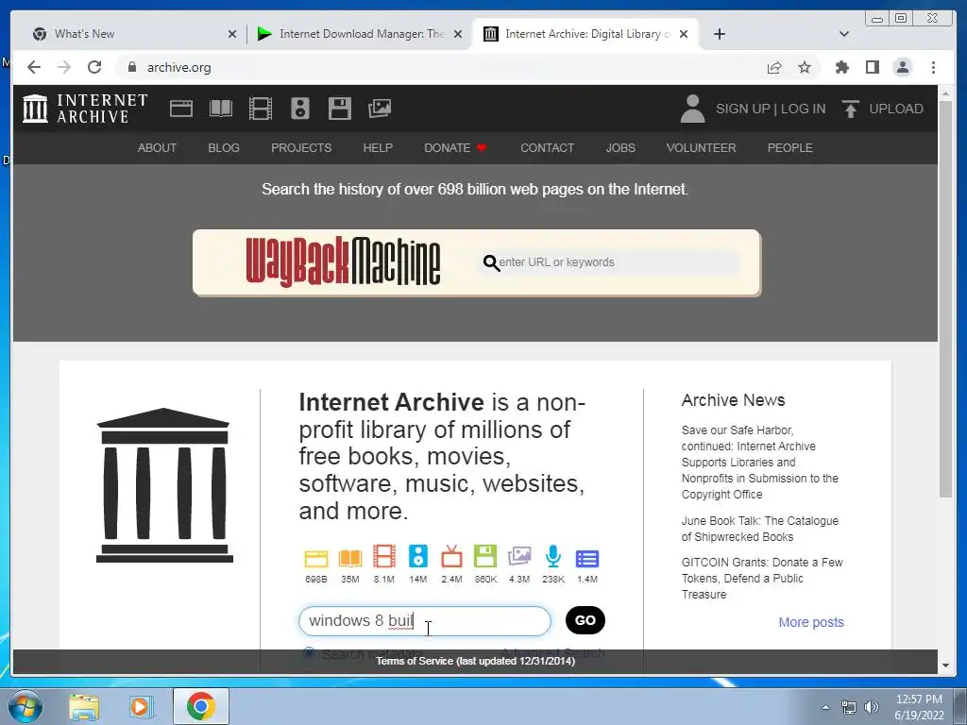
Task: Click the microphone icon labeled 238K
Action: (553, 557)
